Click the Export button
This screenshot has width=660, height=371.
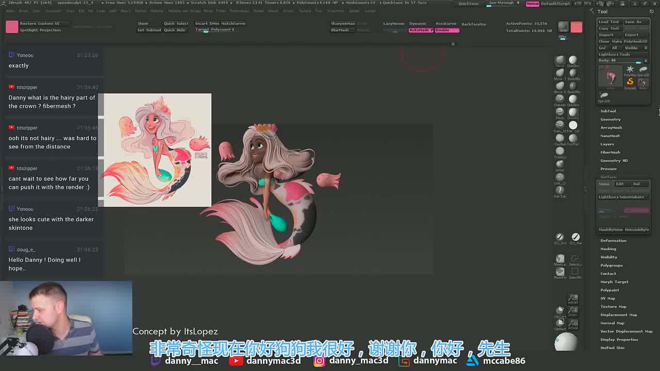tap(635, 35)
